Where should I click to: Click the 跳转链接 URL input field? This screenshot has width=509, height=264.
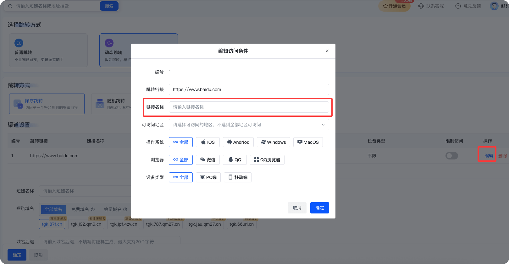[249, 89]
